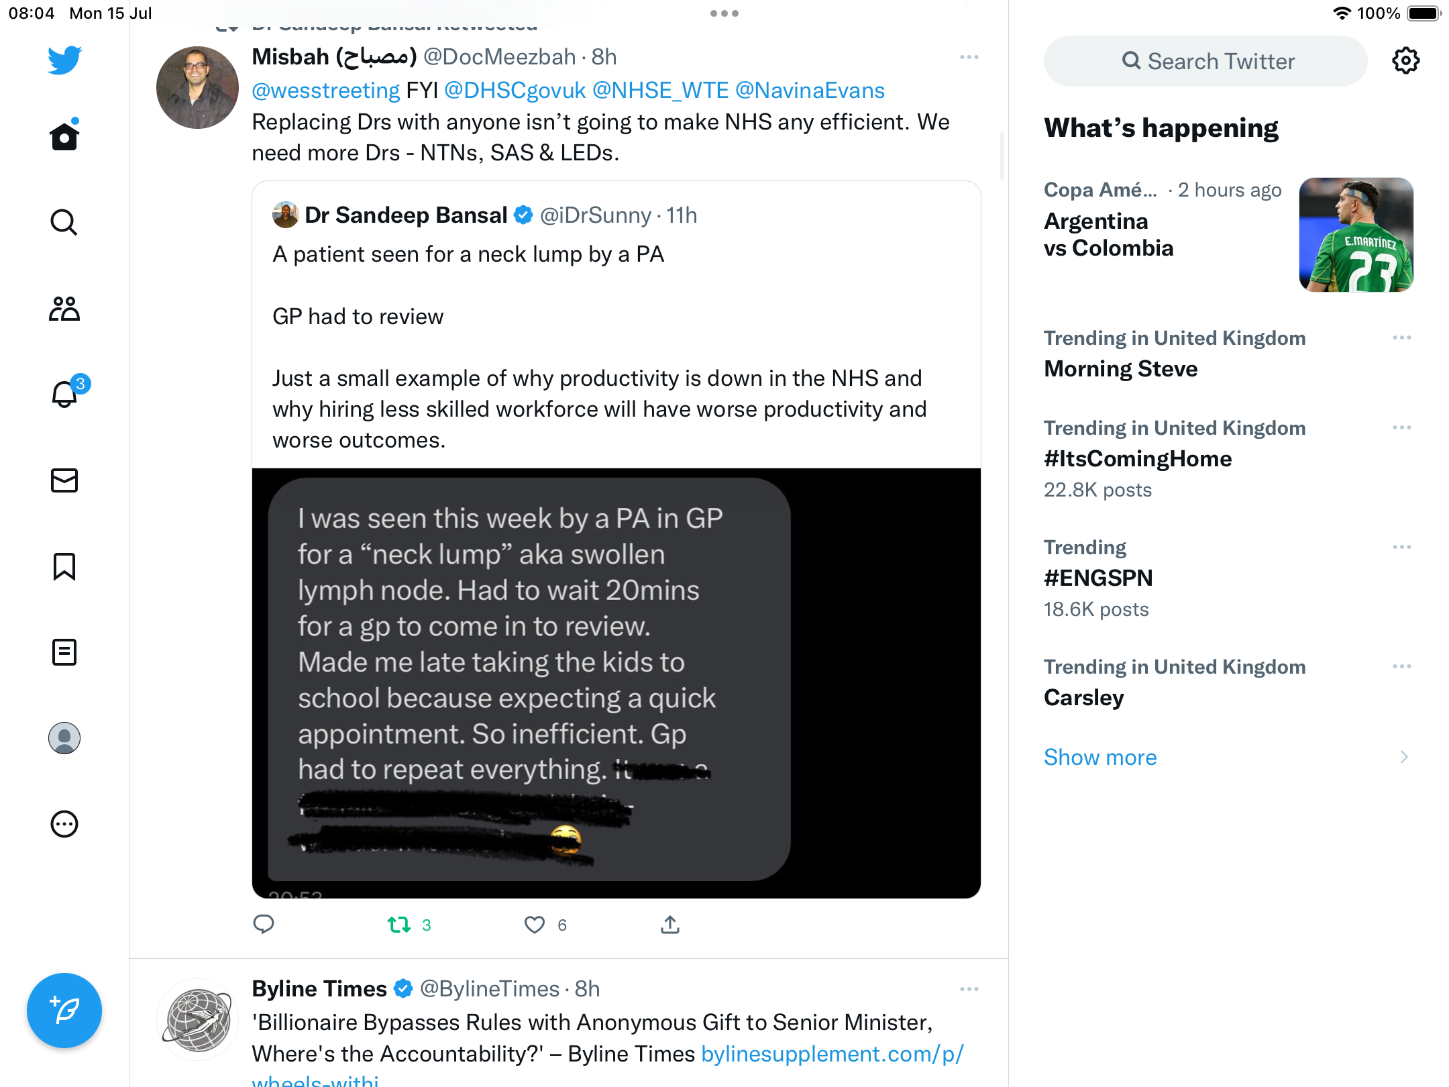Expand Show more trends

pos(1100,758)
